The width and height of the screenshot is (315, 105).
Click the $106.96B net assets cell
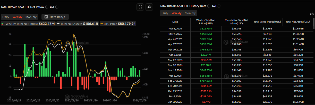pyautogui.click(x=298, y=102)
